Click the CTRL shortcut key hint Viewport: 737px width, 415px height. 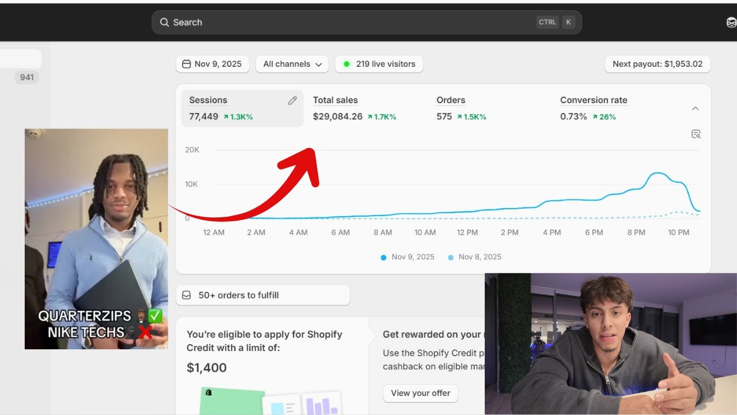point(548,22)
